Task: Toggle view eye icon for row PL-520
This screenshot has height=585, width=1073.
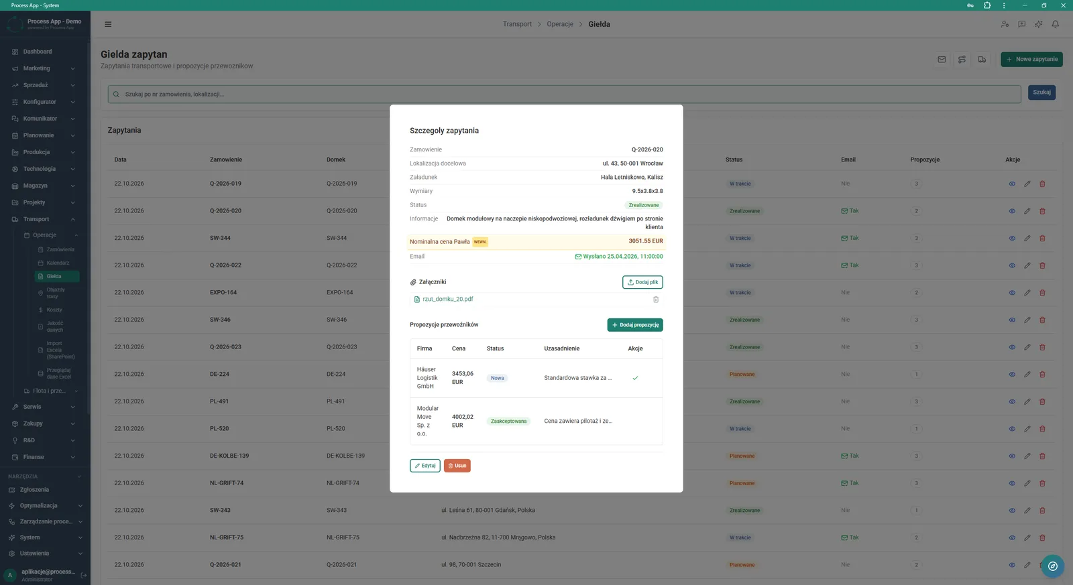Action: coord(1012,429)
